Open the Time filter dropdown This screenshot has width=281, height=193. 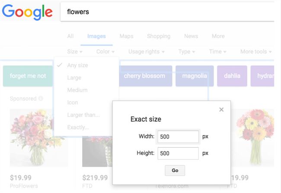pos(217,52)
